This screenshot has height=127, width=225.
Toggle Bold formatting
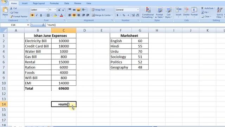(x=32, y=15)
